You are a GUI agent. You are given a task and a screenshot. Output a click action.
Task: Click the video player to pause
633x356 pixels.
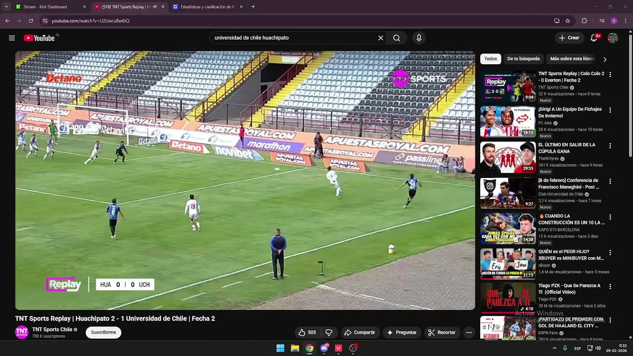click(x=245, y=180)
